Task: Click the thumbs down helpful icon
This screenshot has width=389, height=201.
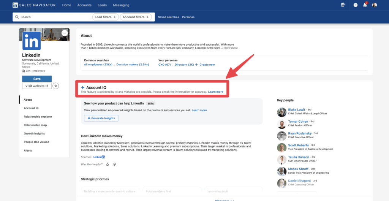Action: 115,164
